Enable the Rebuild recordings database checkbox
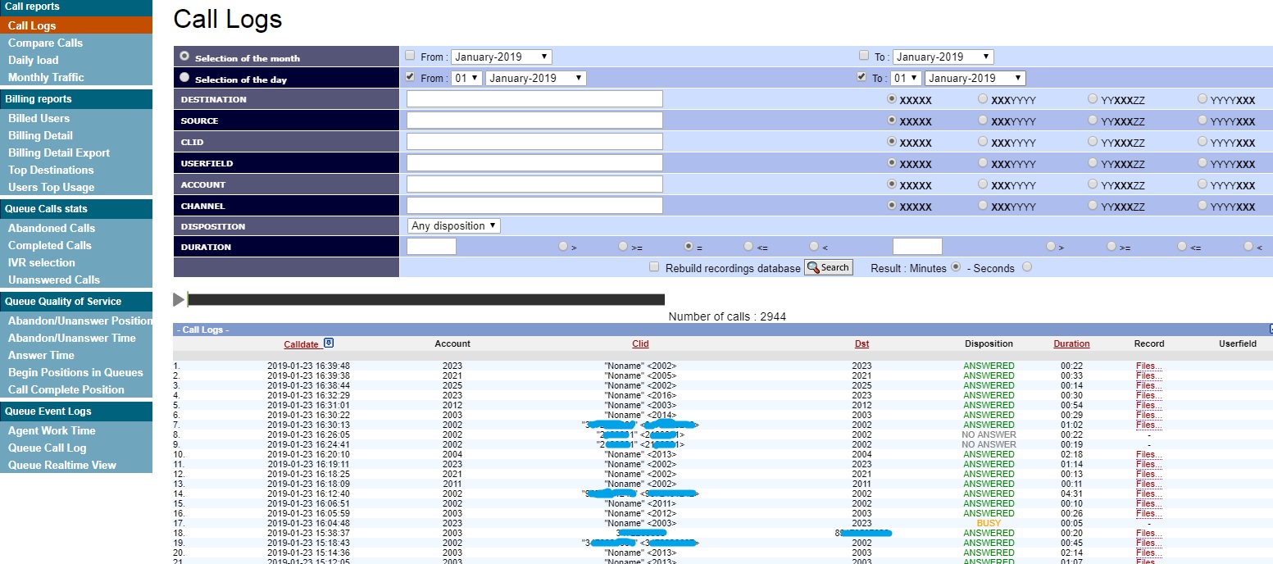This screenshot has width=1273, height=564. [654, 267]
